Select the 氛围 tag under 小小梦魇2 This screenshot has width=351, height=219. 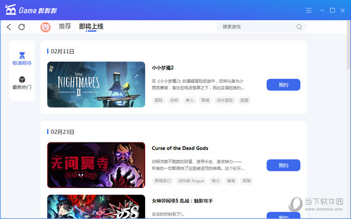click(x=244, y=100)
